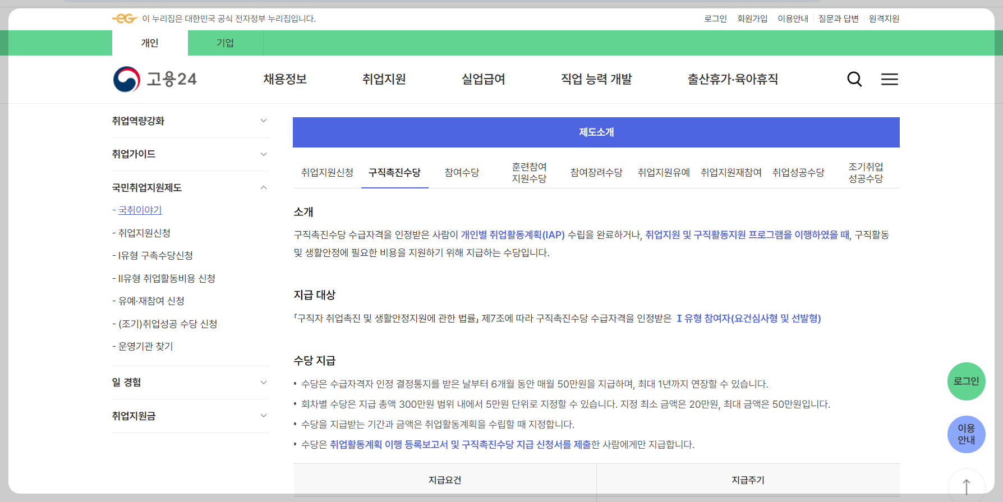
Task: Click the 지급 대상 section heading
Action: coord(315,295)
